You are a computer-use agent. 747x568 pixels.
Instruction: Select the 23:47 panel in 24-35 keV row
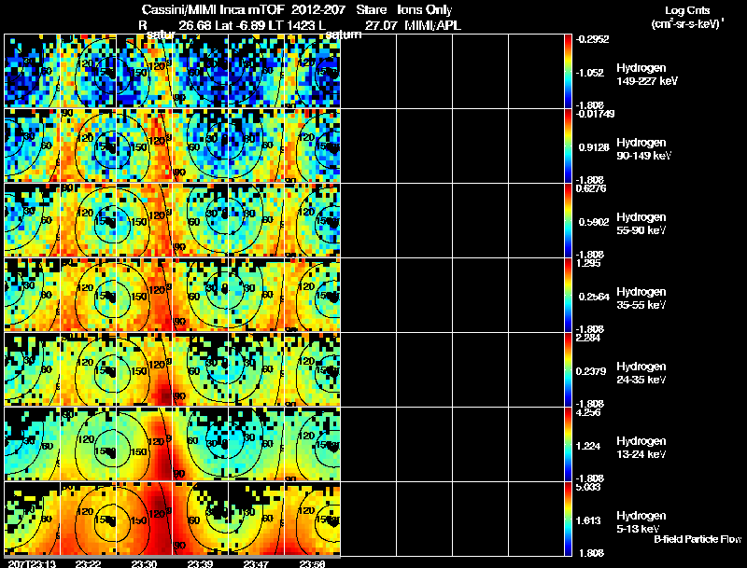pyautogui.click(x=256, y=369)
